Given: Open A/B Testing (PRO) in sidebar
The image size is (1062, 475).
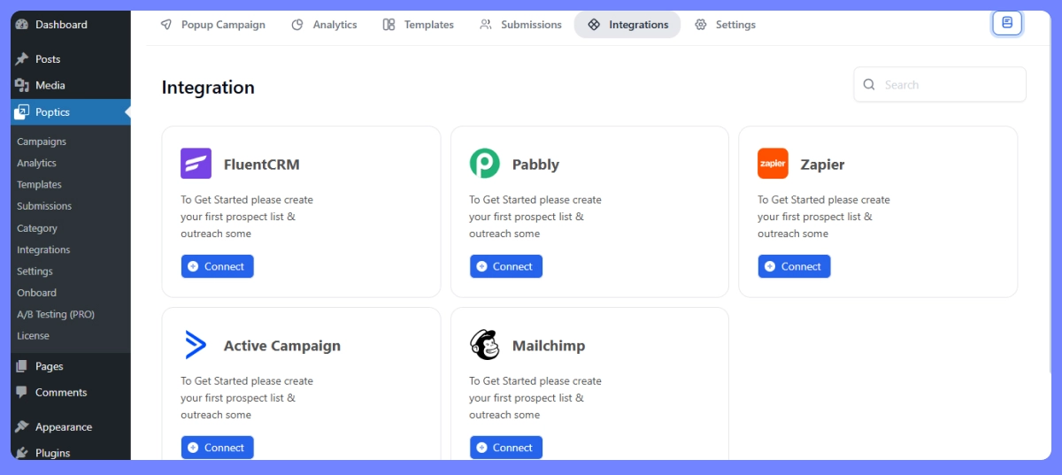Looking at the screenshot, I should [x=56, y=314].
